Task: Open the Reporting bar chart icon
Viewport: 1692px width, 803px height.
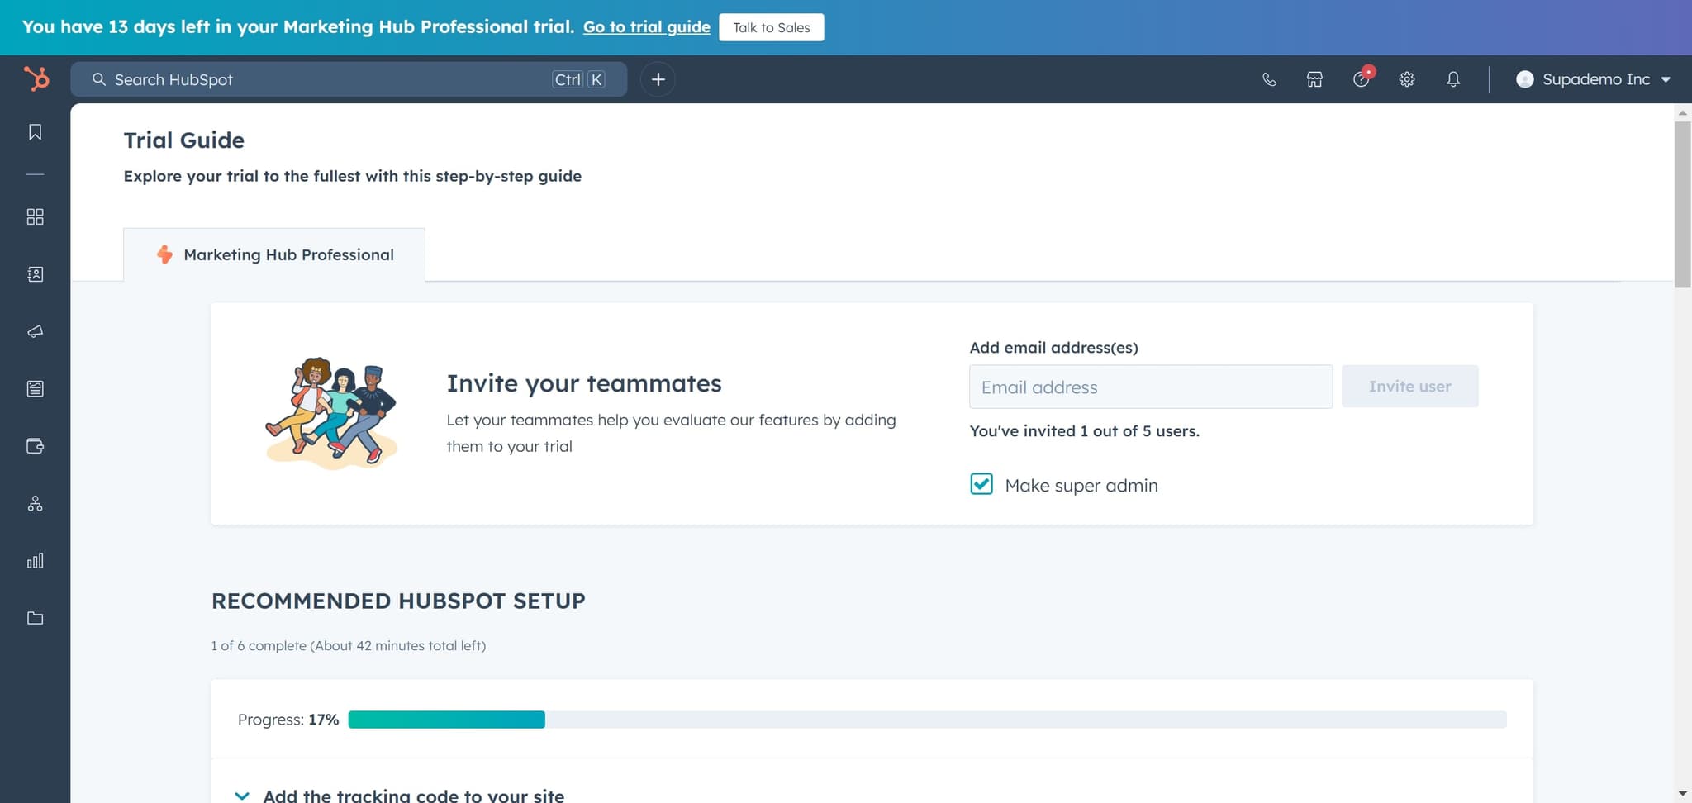Action: pyautogui.click(x=35, y=560)
